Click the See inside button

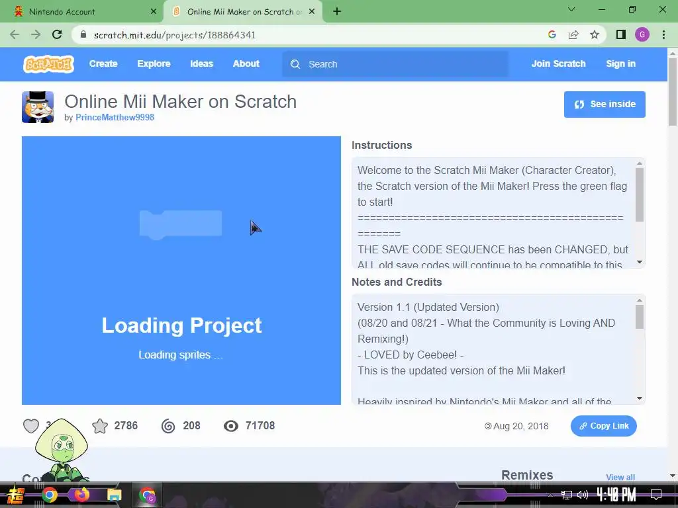pyautogui.click(x=605, y=104)
